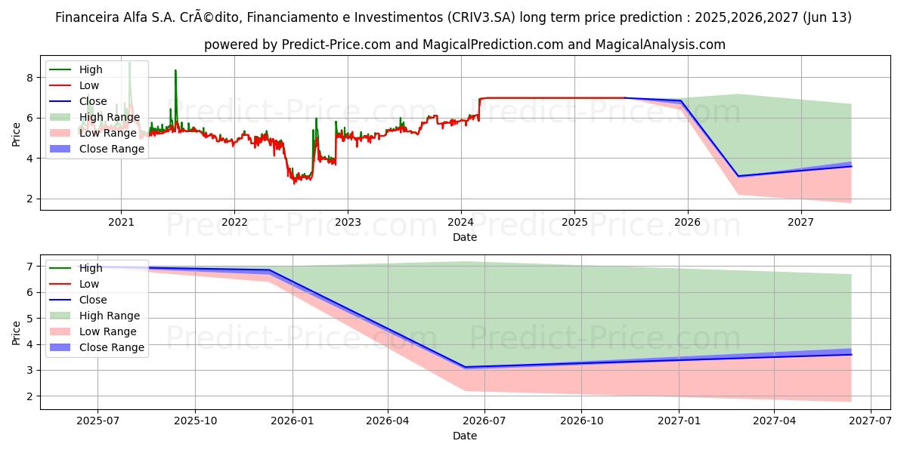Select the red Low line marker in top legend
The image size is (907, 453).
60,85
